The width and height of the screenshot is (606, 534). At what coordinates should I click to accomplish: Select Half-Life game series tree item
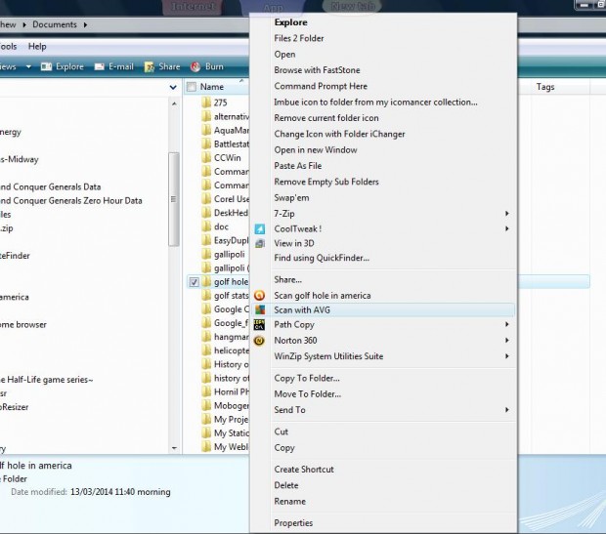tap(46, 380)
